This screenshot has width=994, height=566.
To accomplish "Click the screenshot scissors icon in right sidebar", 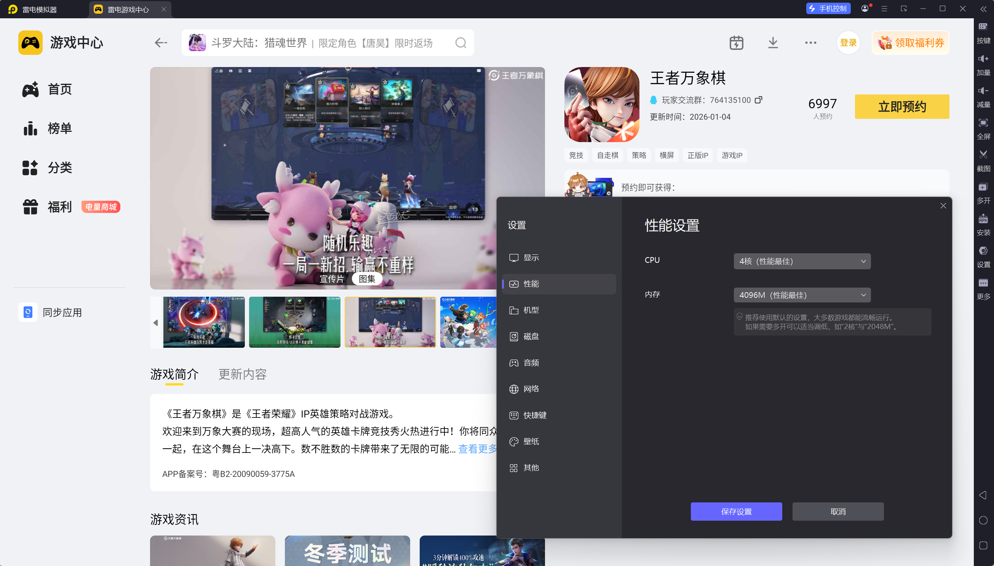I will point(983,155).
